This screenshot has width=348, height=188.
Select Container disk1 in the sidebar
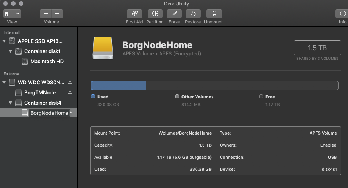pyautogui.click(x=42, y=51)
